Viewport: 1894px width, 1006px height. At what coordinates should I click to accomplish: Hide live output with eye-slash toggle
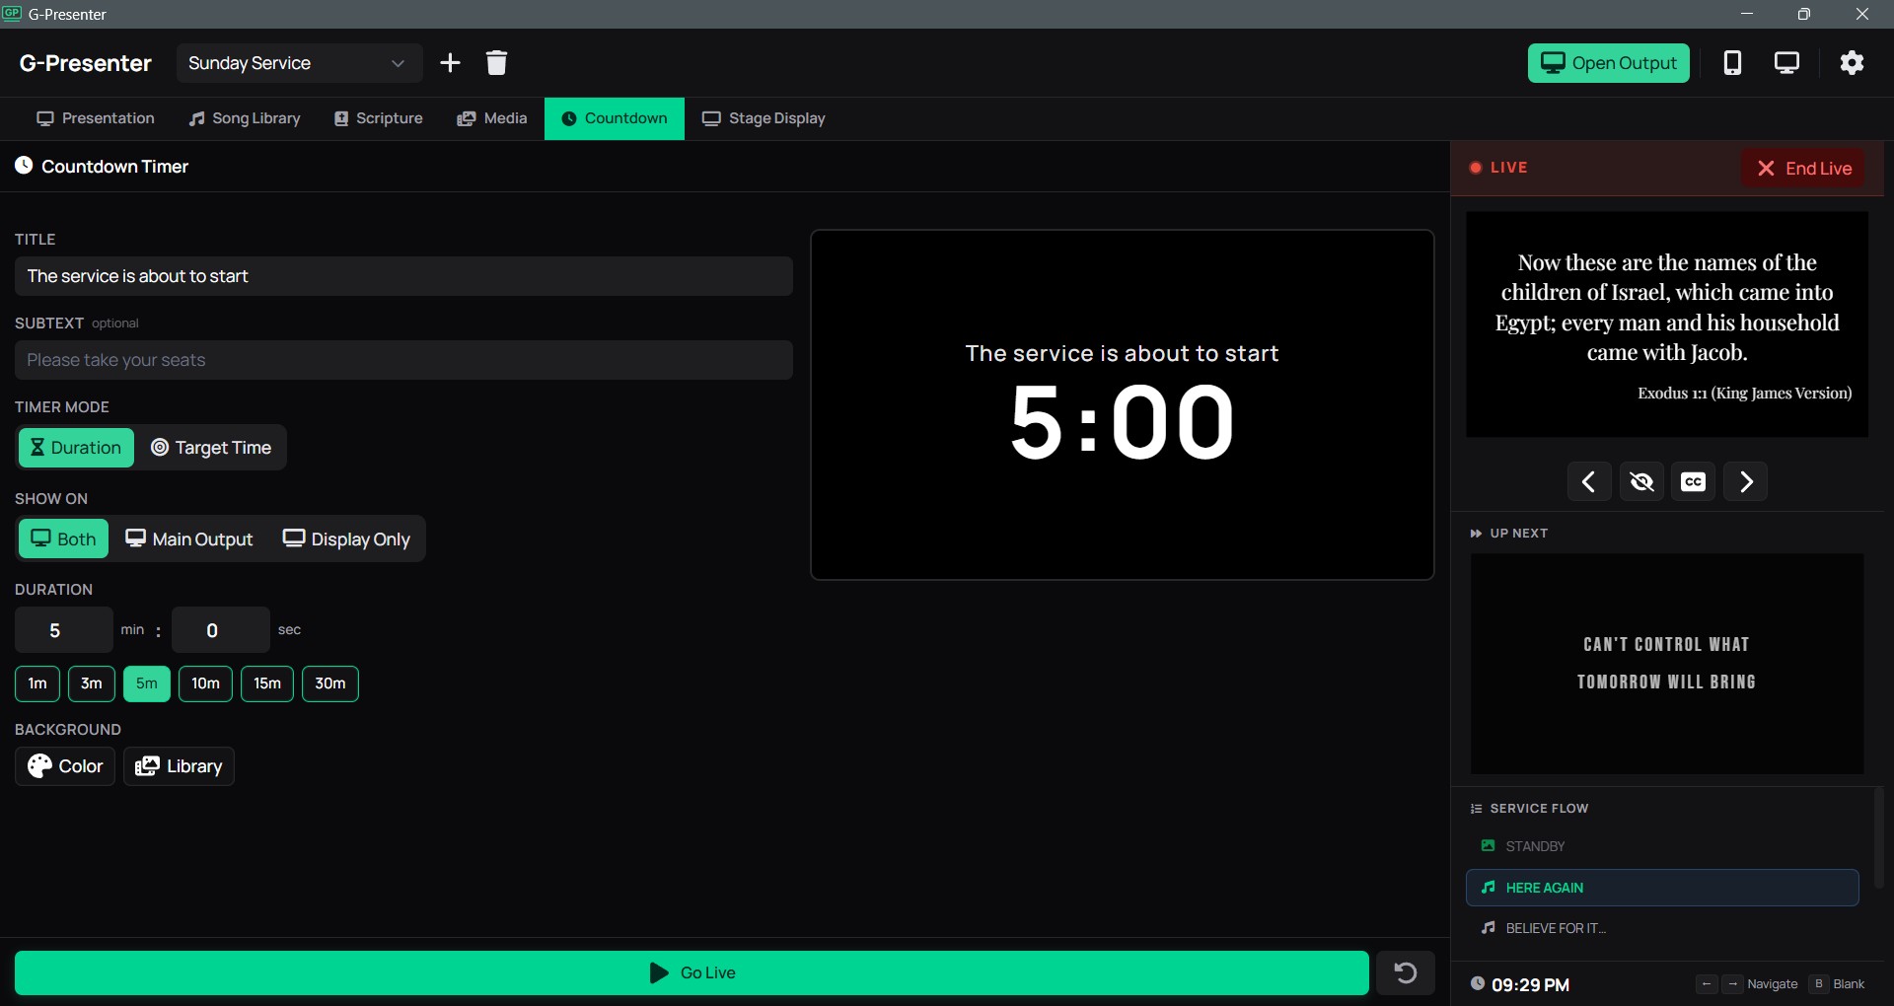pos(1641,481)
